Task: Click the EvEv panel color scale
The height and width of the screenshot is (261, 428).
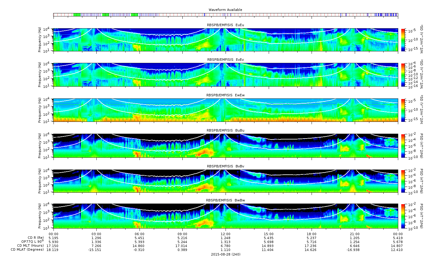Action: 403,75
